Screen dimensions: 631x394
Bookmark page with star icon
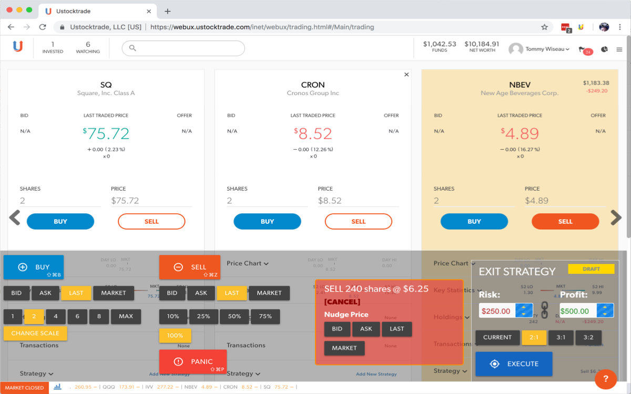544,27
